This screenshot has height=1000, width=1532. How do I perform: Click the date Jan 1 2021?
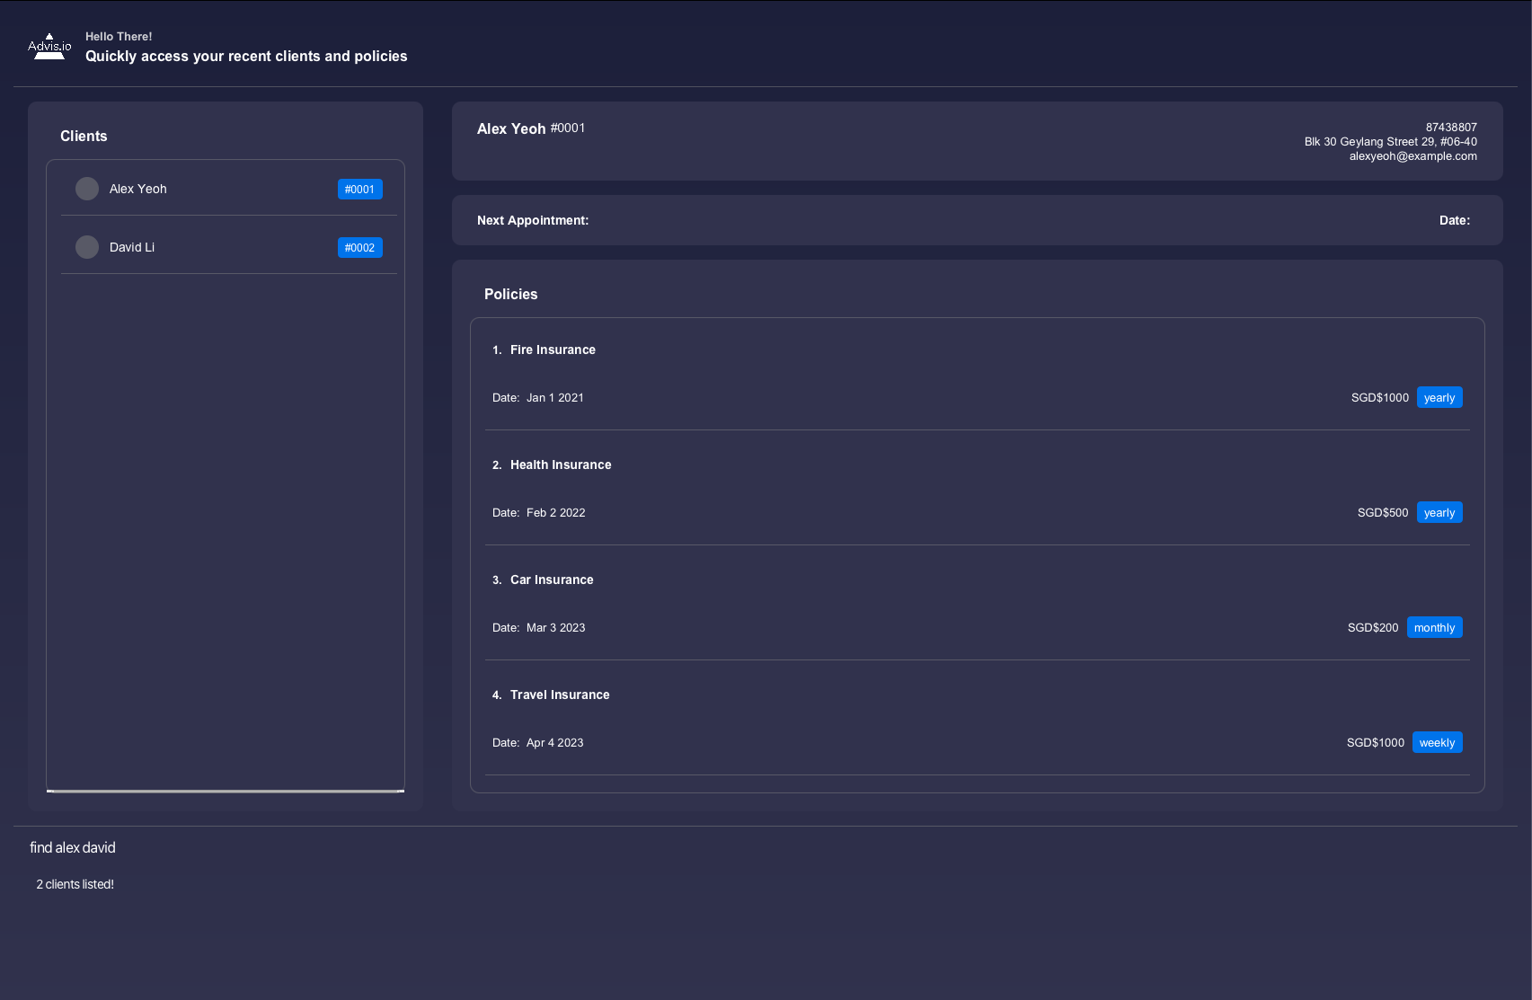[x=555, y=397]
